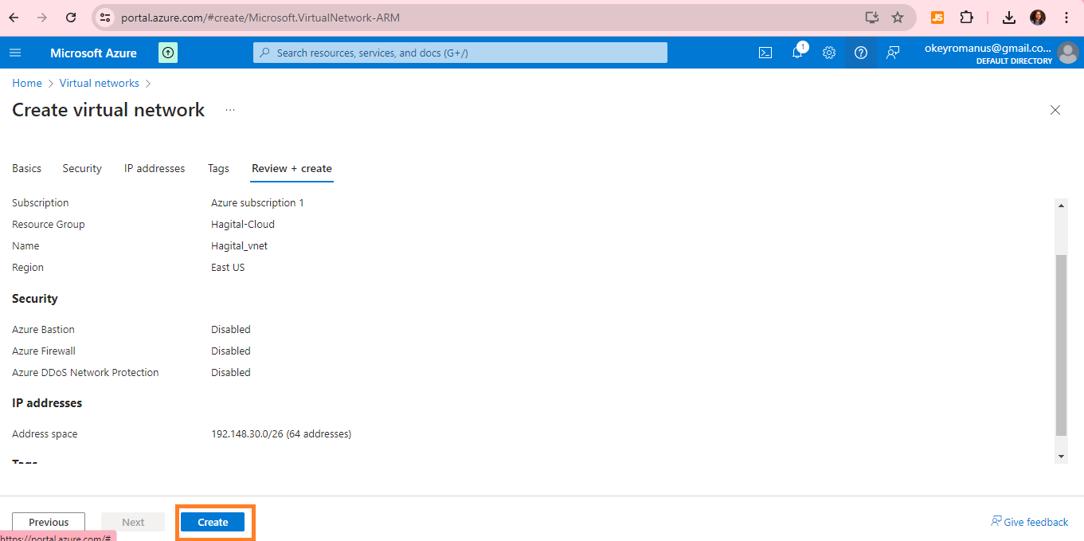Focus the Search resources, services, and docs field
The width and height of the screenshot is (1084, 541).
tap(460, 53)
